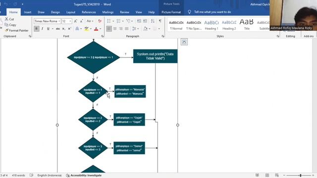This screenshot has width=317, height=178.
Task: Open the font size dropdown
Action: (x=70, y=21)
